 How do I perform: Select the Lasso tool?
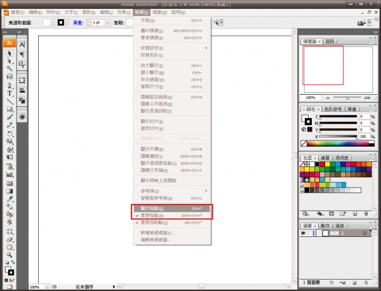point(10,77)
